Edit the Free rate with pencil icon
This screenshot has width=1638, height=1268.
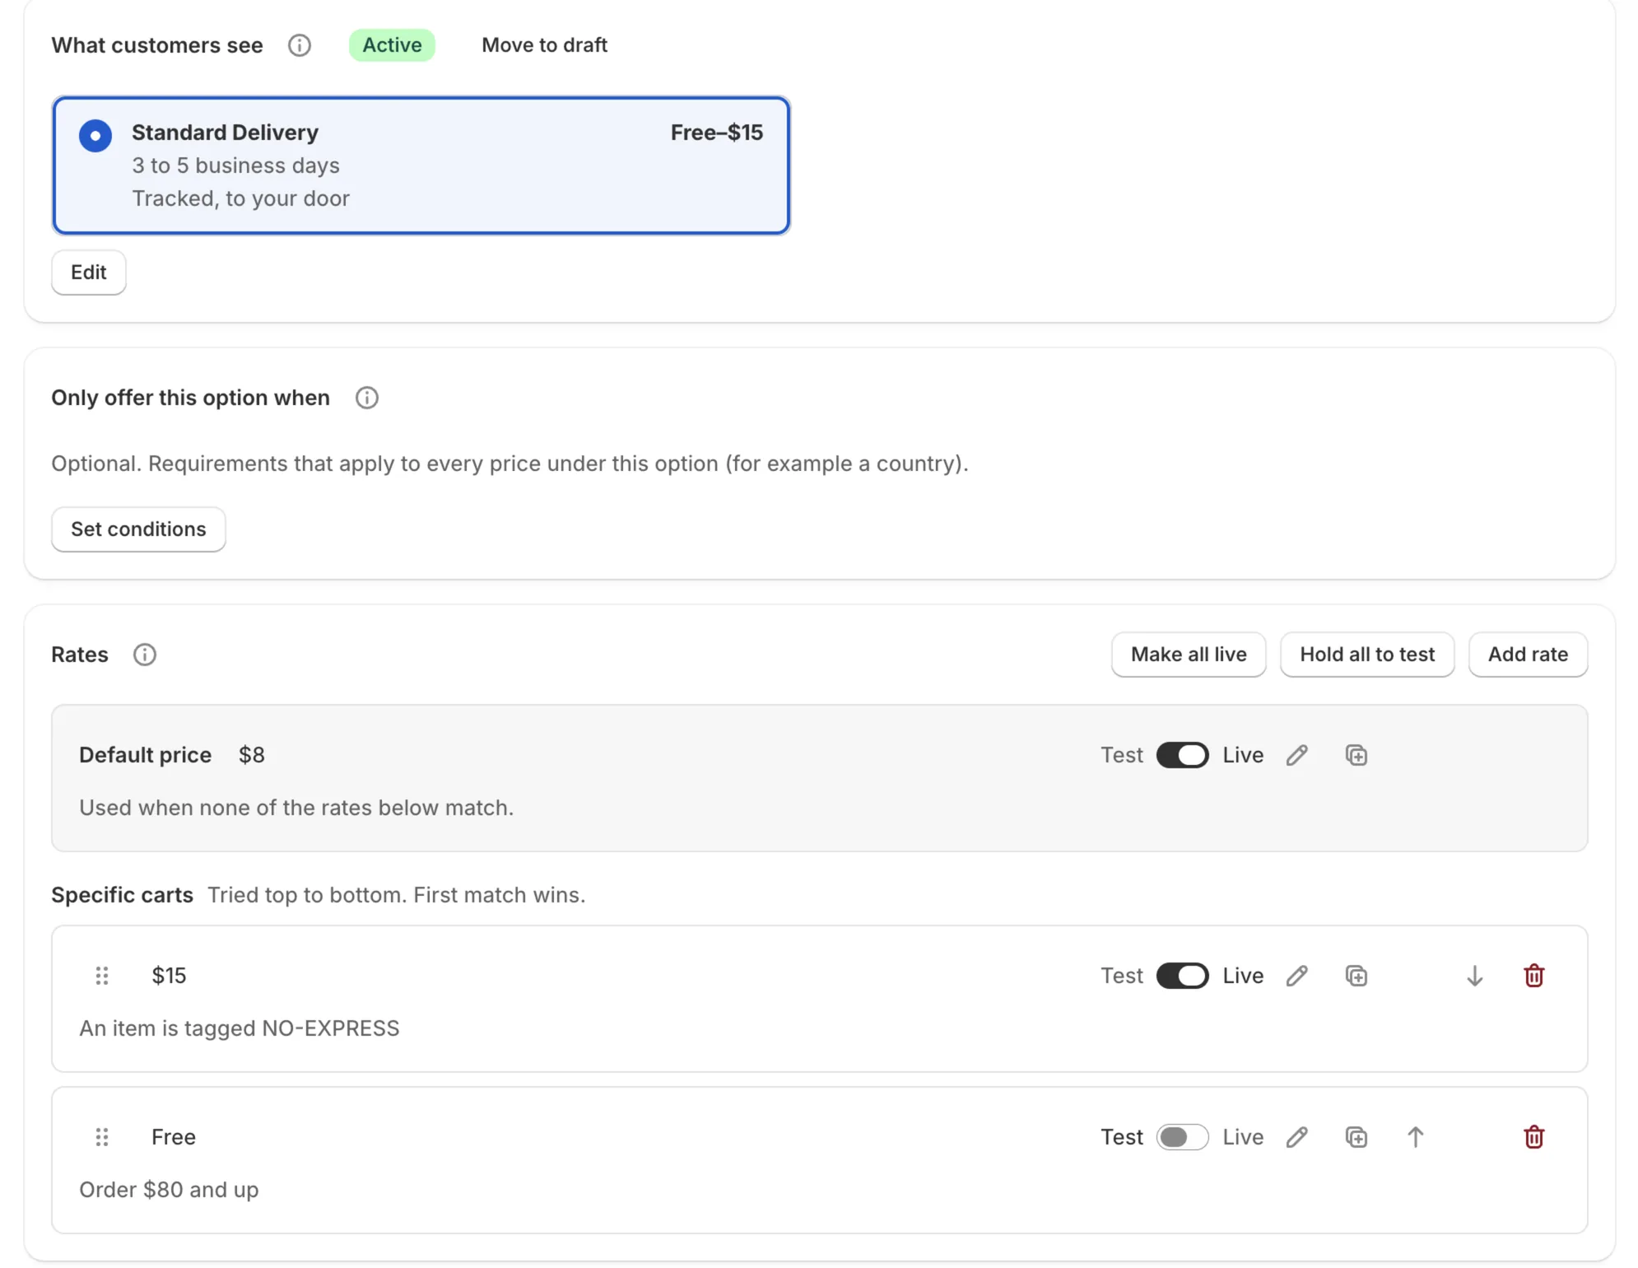tap(1297, 1137)
